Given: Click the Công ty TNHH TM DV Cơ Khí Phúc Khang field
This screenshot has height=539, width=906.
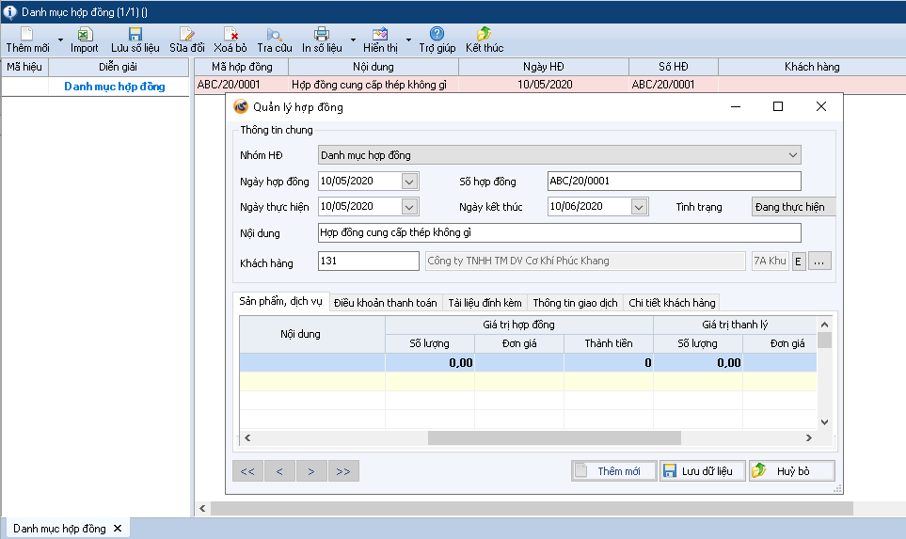Looking at the screenshot, I should pyautogui.click(x=585, y=262).
